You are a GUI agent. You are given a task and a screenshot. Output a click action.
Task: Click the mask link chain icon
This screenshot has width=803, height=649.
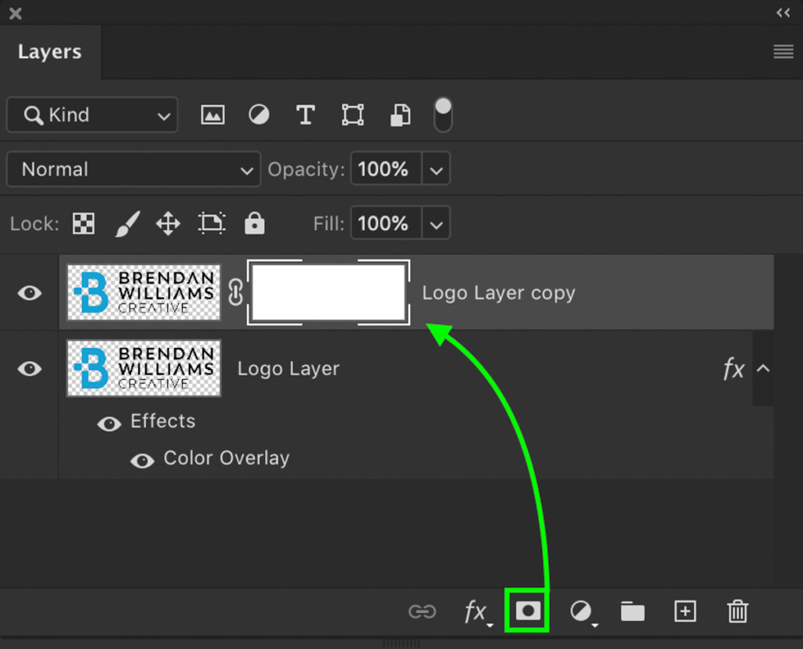click(235, 292)
